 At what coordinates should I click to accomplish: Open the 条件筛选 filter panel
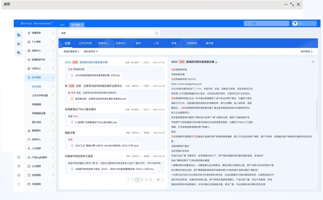[306, 52]
